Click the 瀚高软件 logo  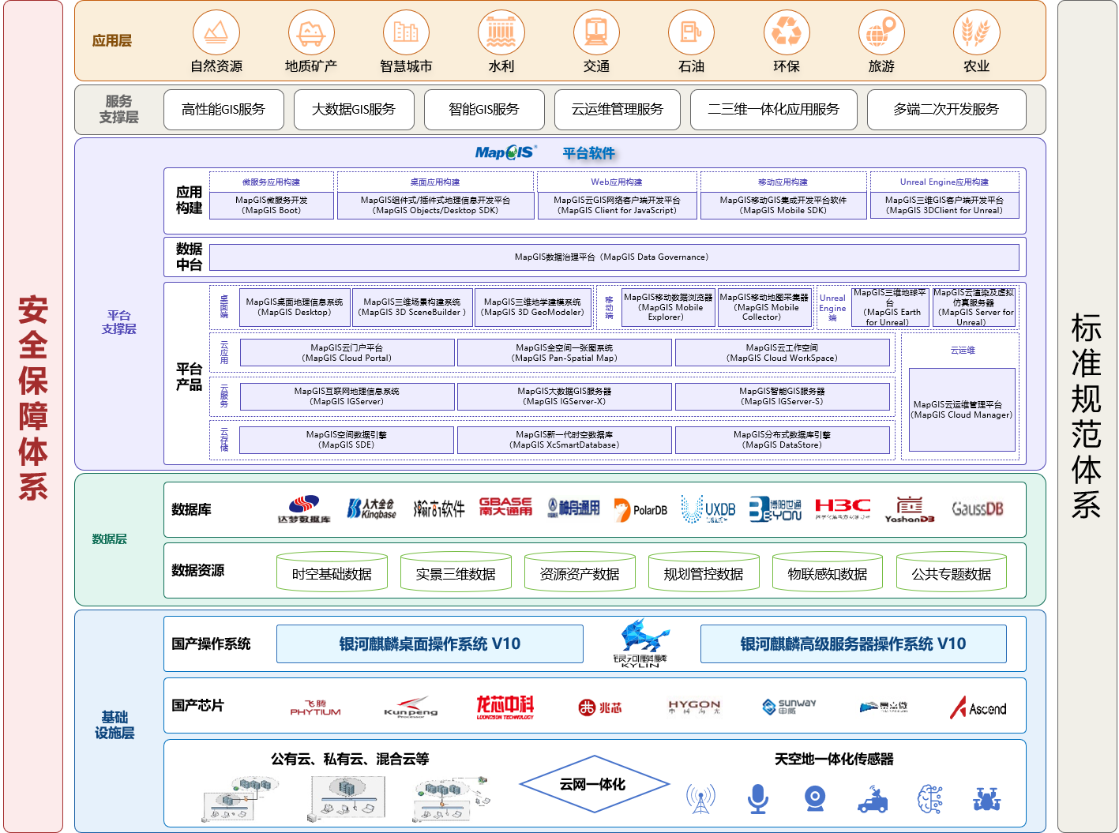click(x=439, y=509)
